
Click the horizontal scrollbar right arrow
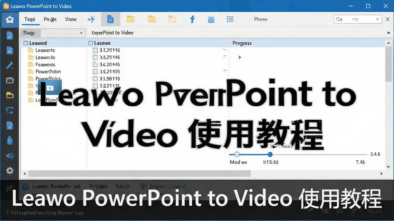(x=381, y=174)
